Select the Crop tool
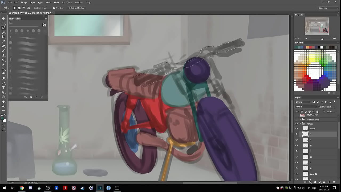Viewport: 341px width, 192px height. (3, 37)
